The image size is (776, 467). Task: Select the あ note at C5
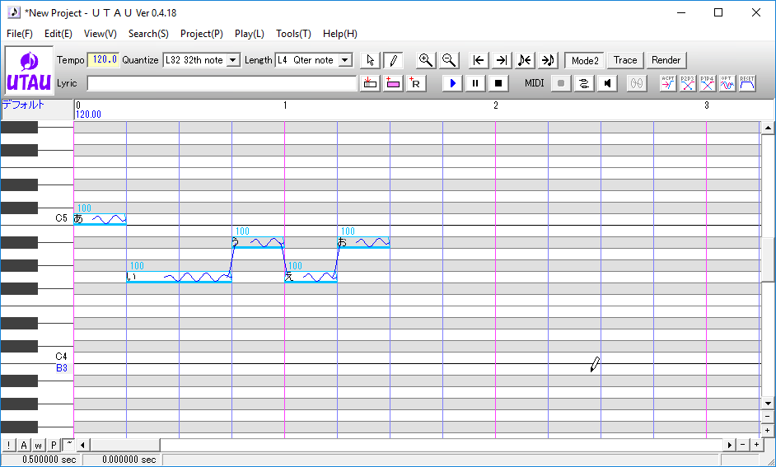[x=100, y=219]
